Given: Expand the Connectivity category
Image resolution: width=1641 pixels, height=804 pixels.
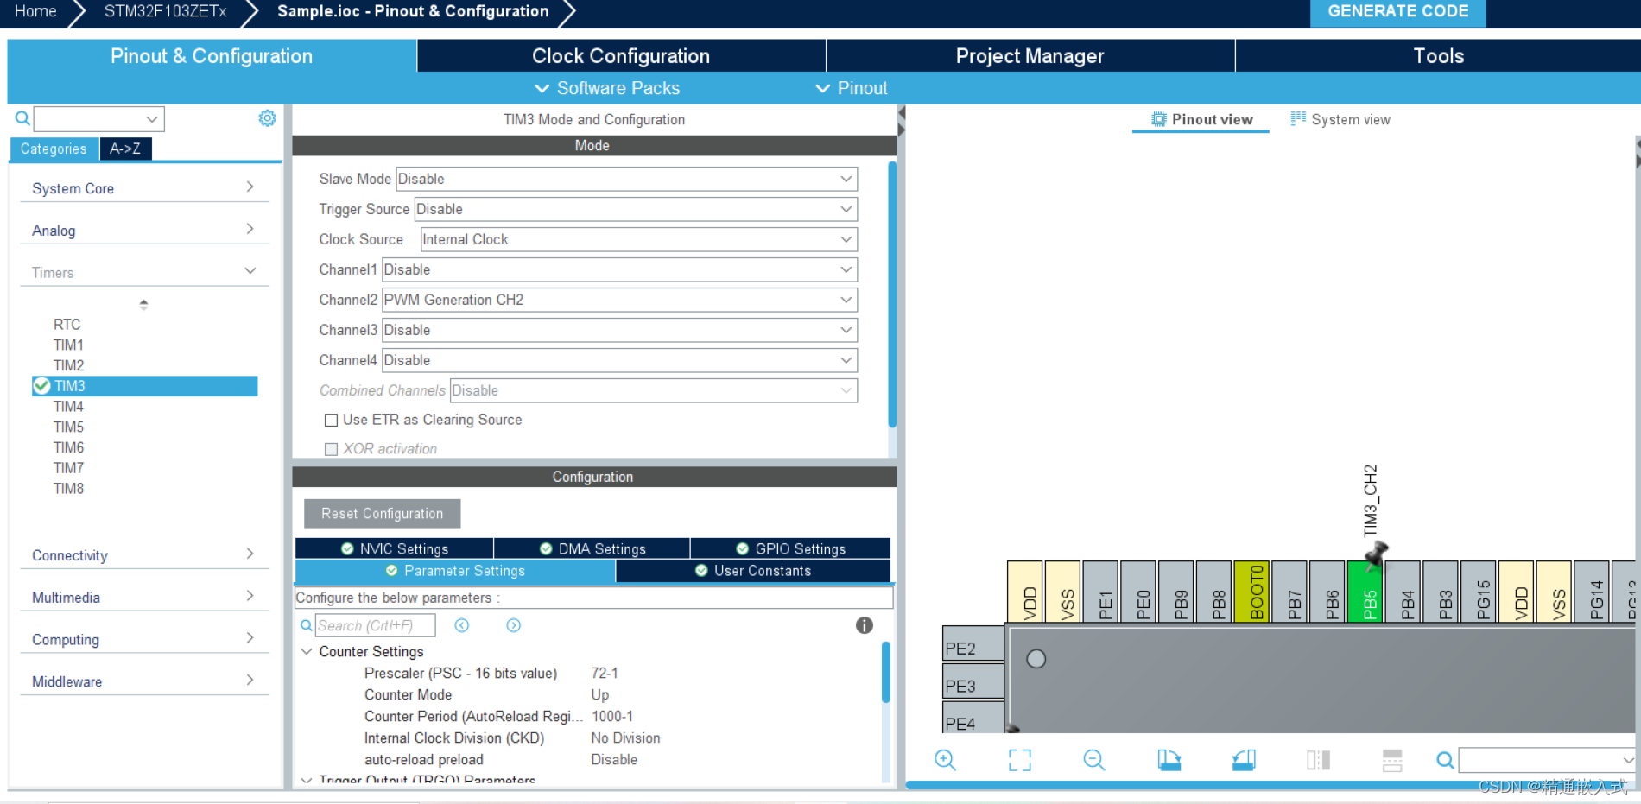Looking at the screenshot, I should point(143,555).
